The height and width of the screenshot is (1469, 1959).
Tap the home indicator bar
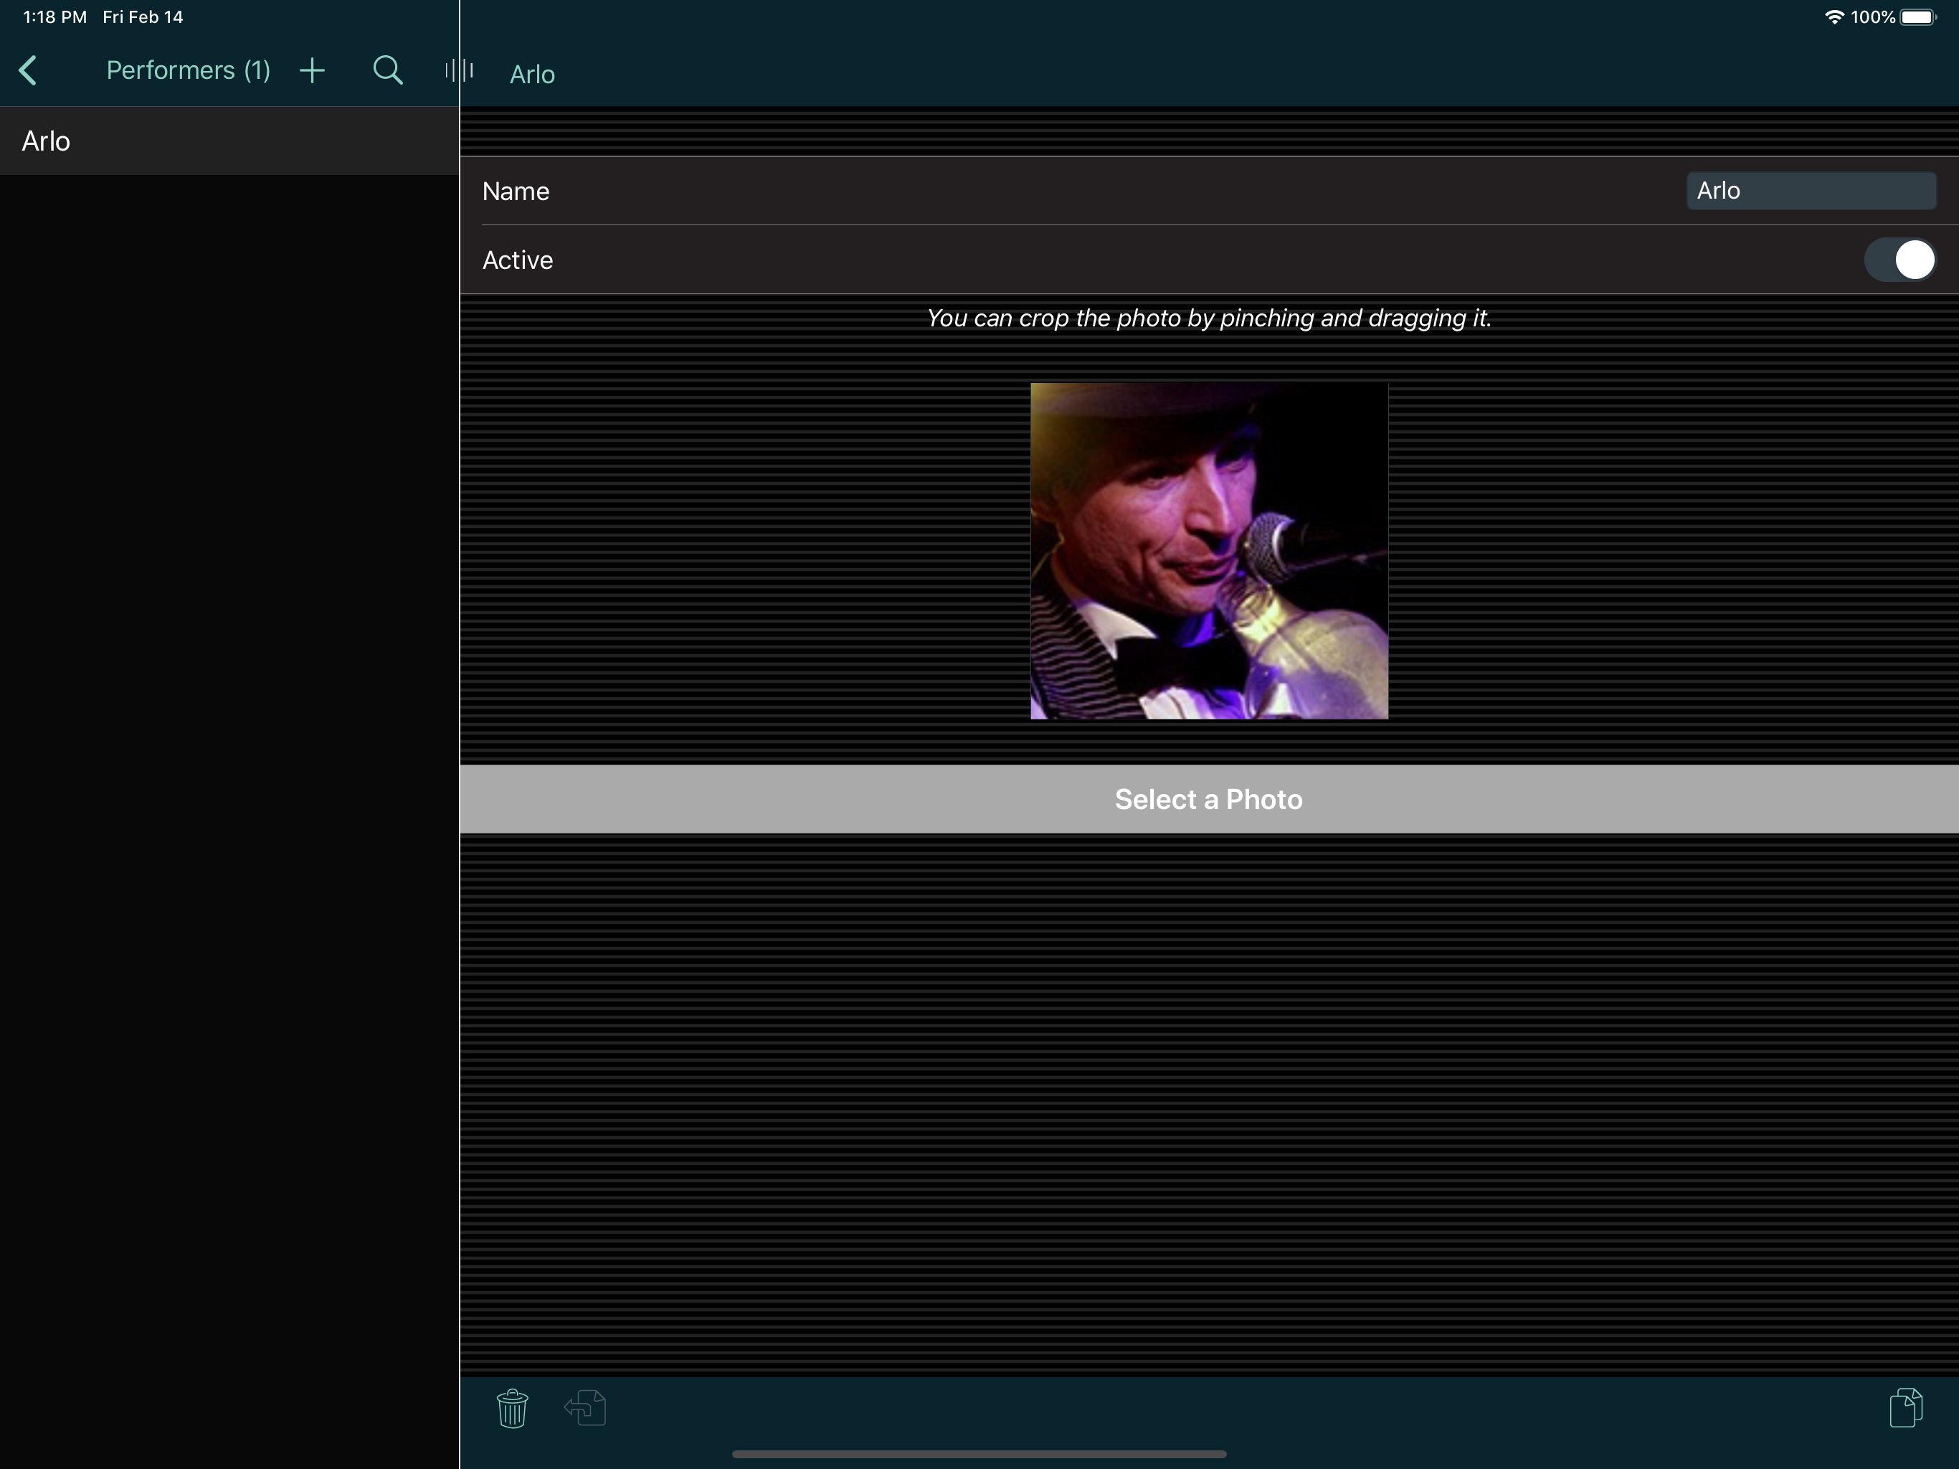click(979, 1454)
